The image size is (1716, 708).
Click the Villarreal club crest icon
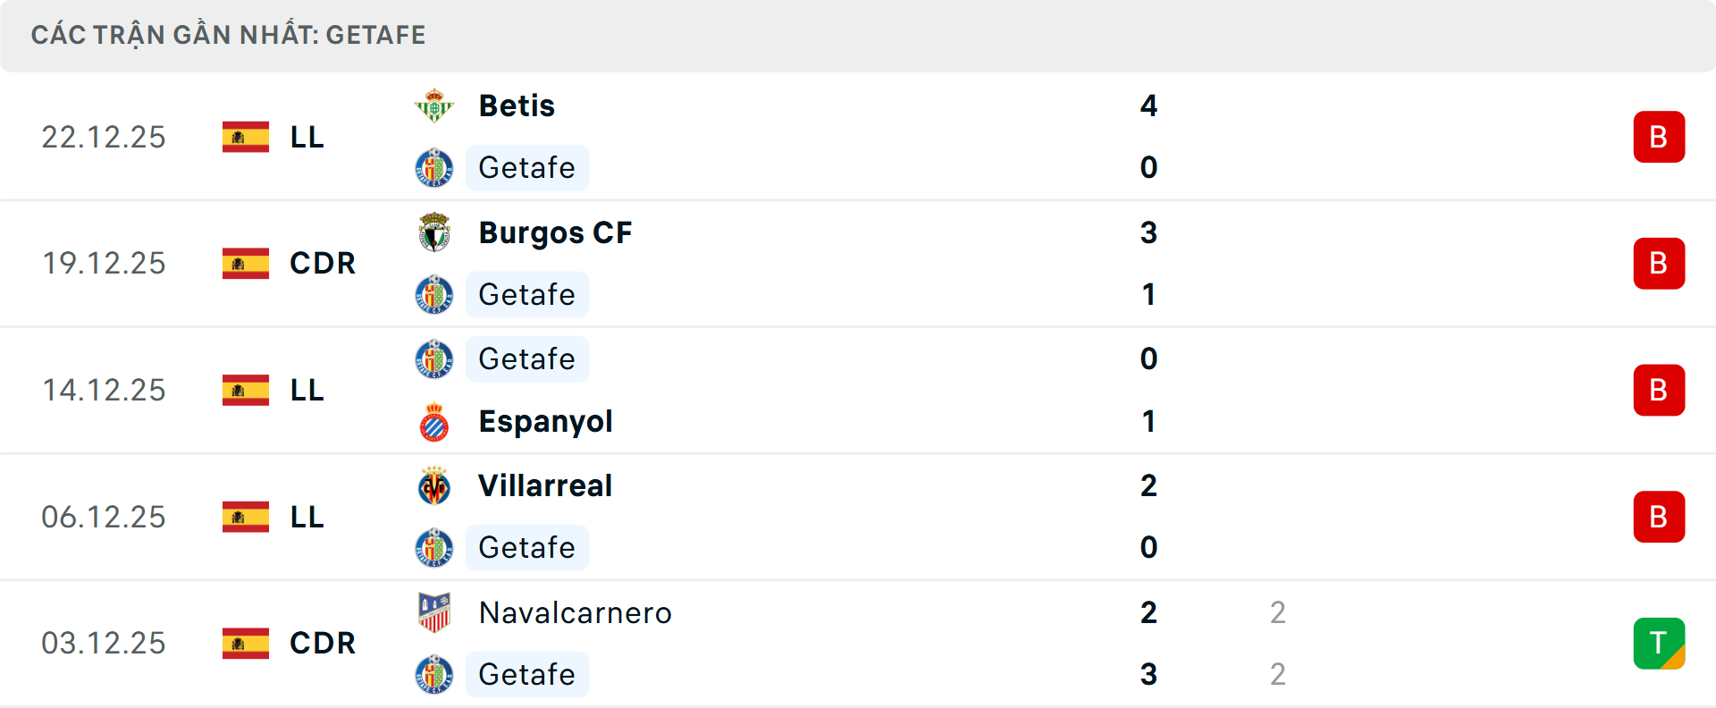[x=434, y=486]
